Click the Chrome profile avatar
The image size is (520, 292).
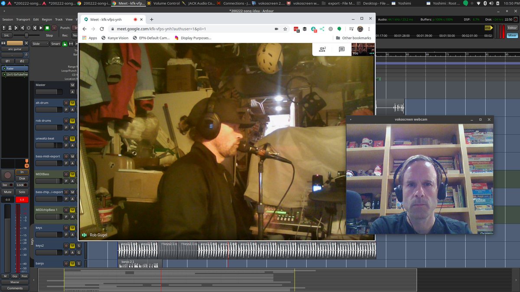click(x=360, y=29)
